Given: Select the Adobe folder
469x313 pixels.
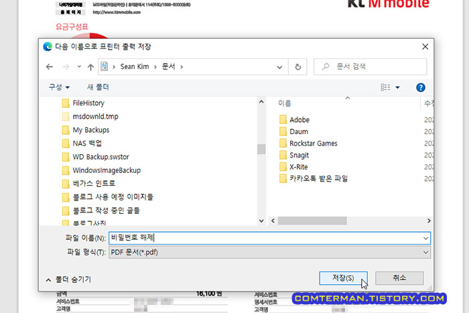Looking at the screenshot, I should click(299, 120).
